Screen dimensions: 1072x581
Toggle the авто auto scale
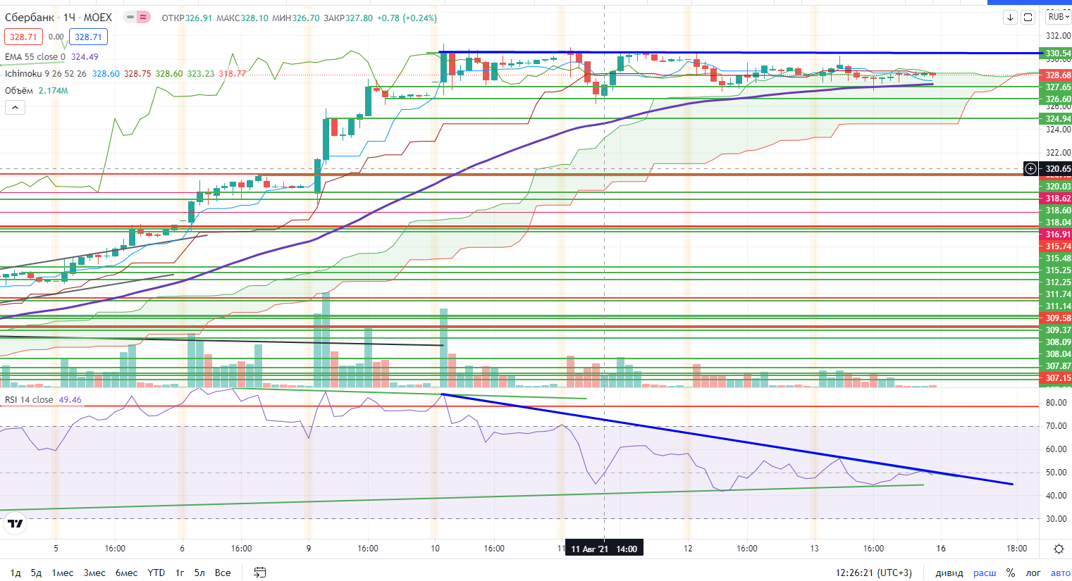pos(1060,573)
